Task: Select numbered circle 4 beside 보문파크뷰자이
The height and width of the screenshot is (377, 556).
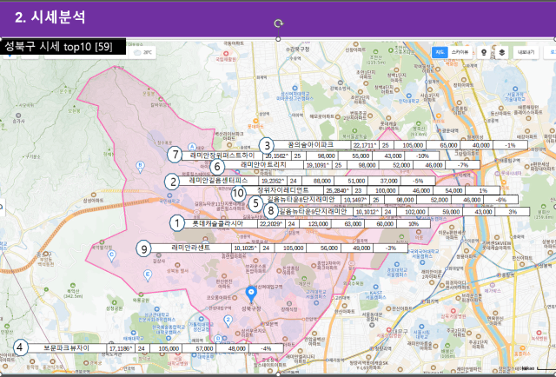Action: tap(20, 347)
